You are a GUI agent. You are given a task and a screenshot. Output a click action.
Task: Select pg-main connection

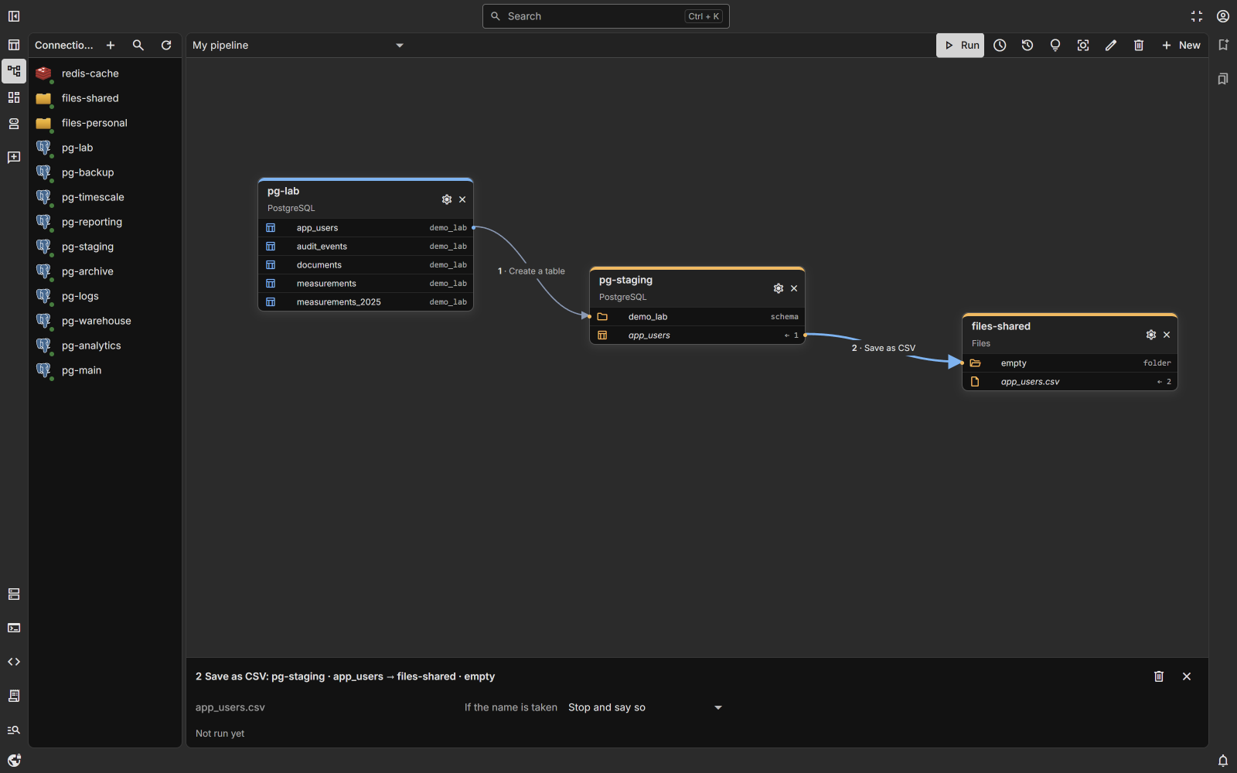(x=105, y=370)
